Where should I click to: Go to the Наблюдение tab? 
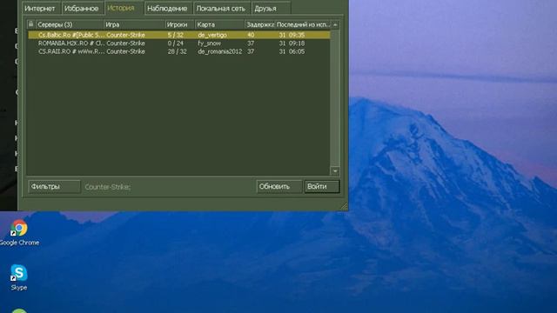point(167,8)
